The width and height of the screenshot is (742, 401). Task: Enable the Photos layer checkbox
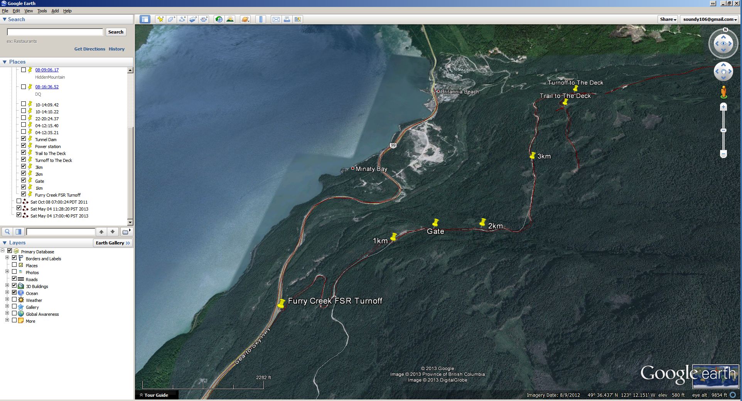[x=14, y=272]
